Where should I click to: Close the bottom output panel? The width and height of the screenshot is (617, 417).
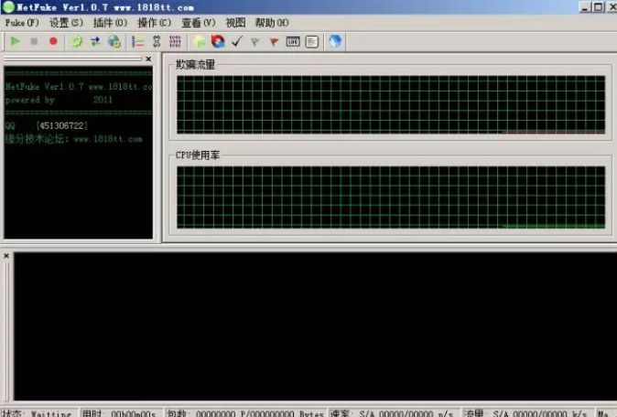[6, 256]
